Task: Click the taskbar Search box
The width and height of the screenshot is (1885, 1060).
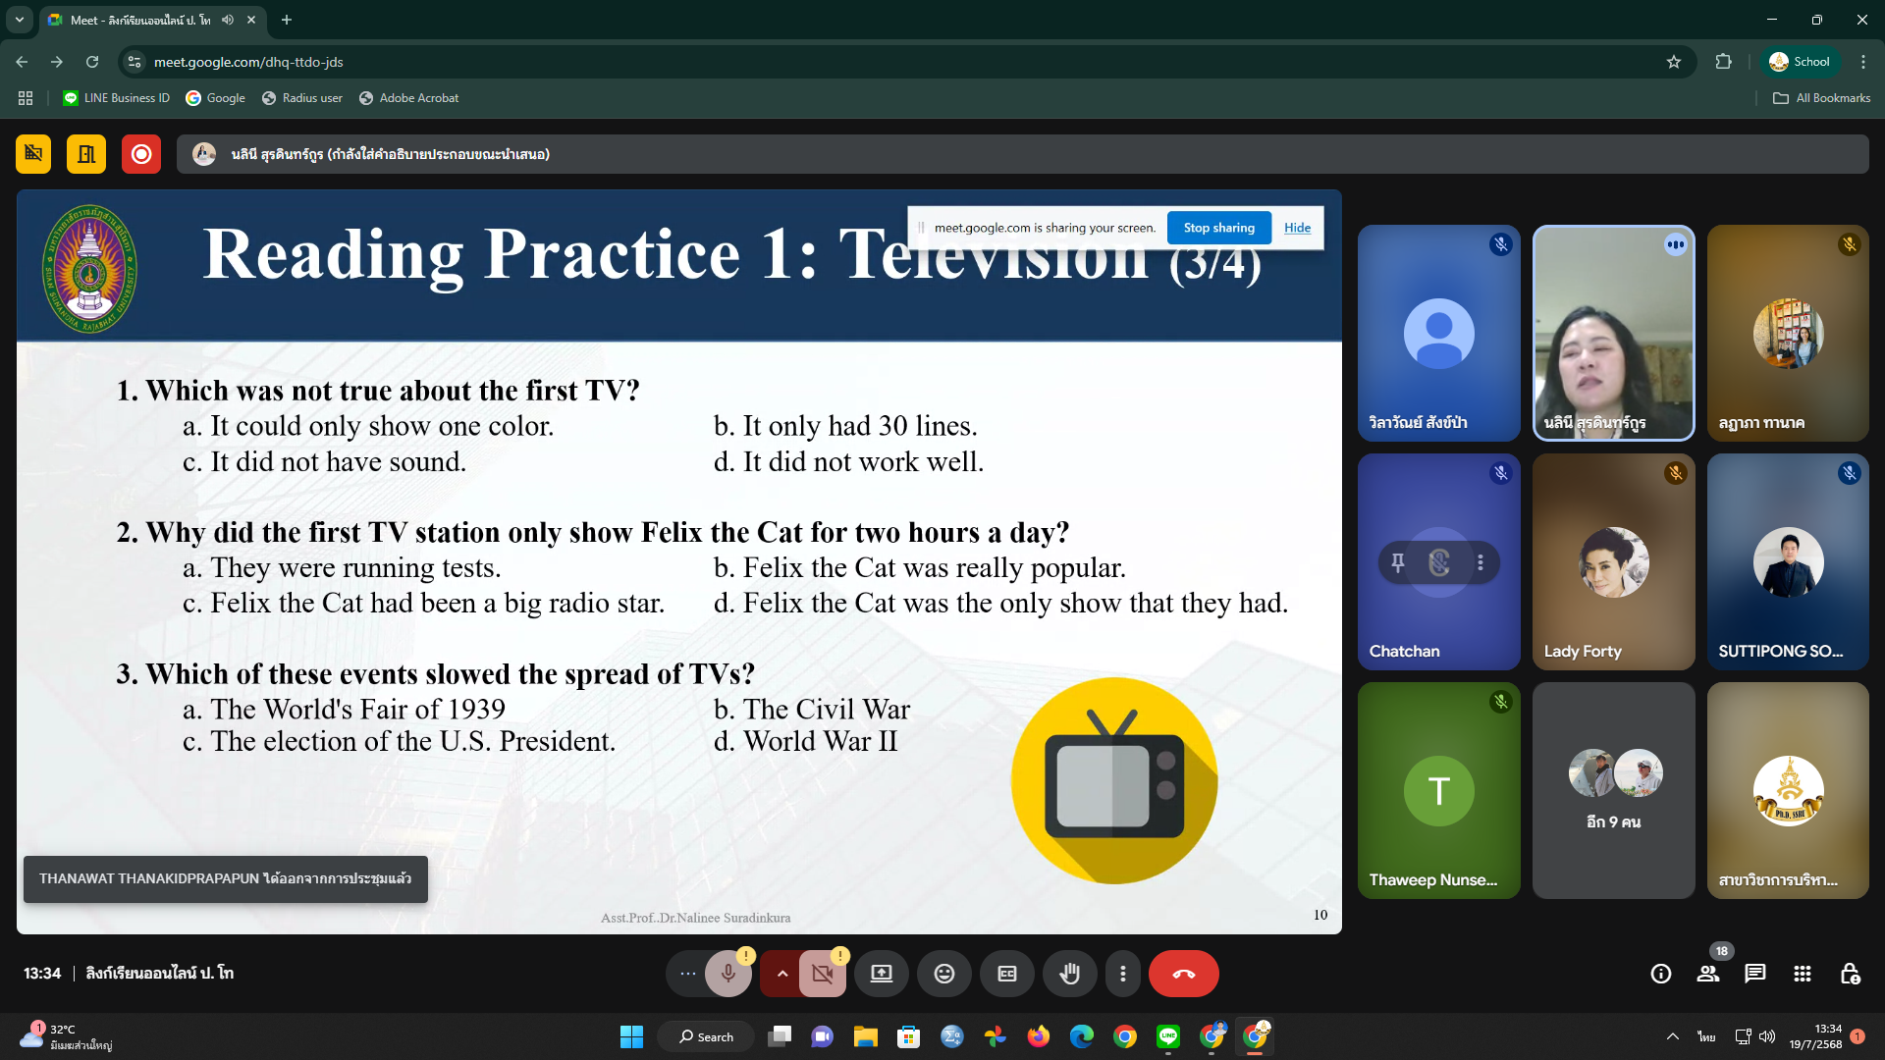Action: 707,1036
